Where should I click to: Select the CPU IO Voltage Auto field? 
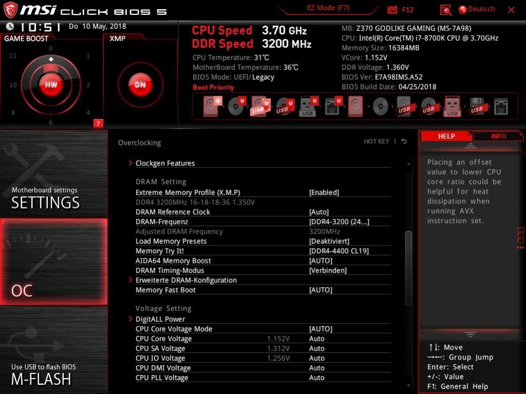point(317,358)
